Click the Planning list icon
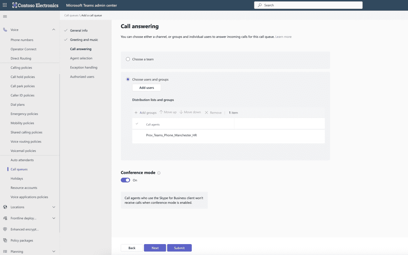Image resolution: width=408 pixels, height=255 pixels. (5, 252)
